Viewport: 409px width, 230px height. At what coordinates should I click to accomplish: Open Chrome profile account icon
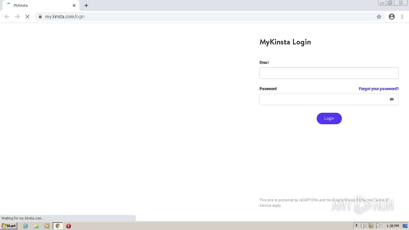pyautogui.click(x=392, y=17)
